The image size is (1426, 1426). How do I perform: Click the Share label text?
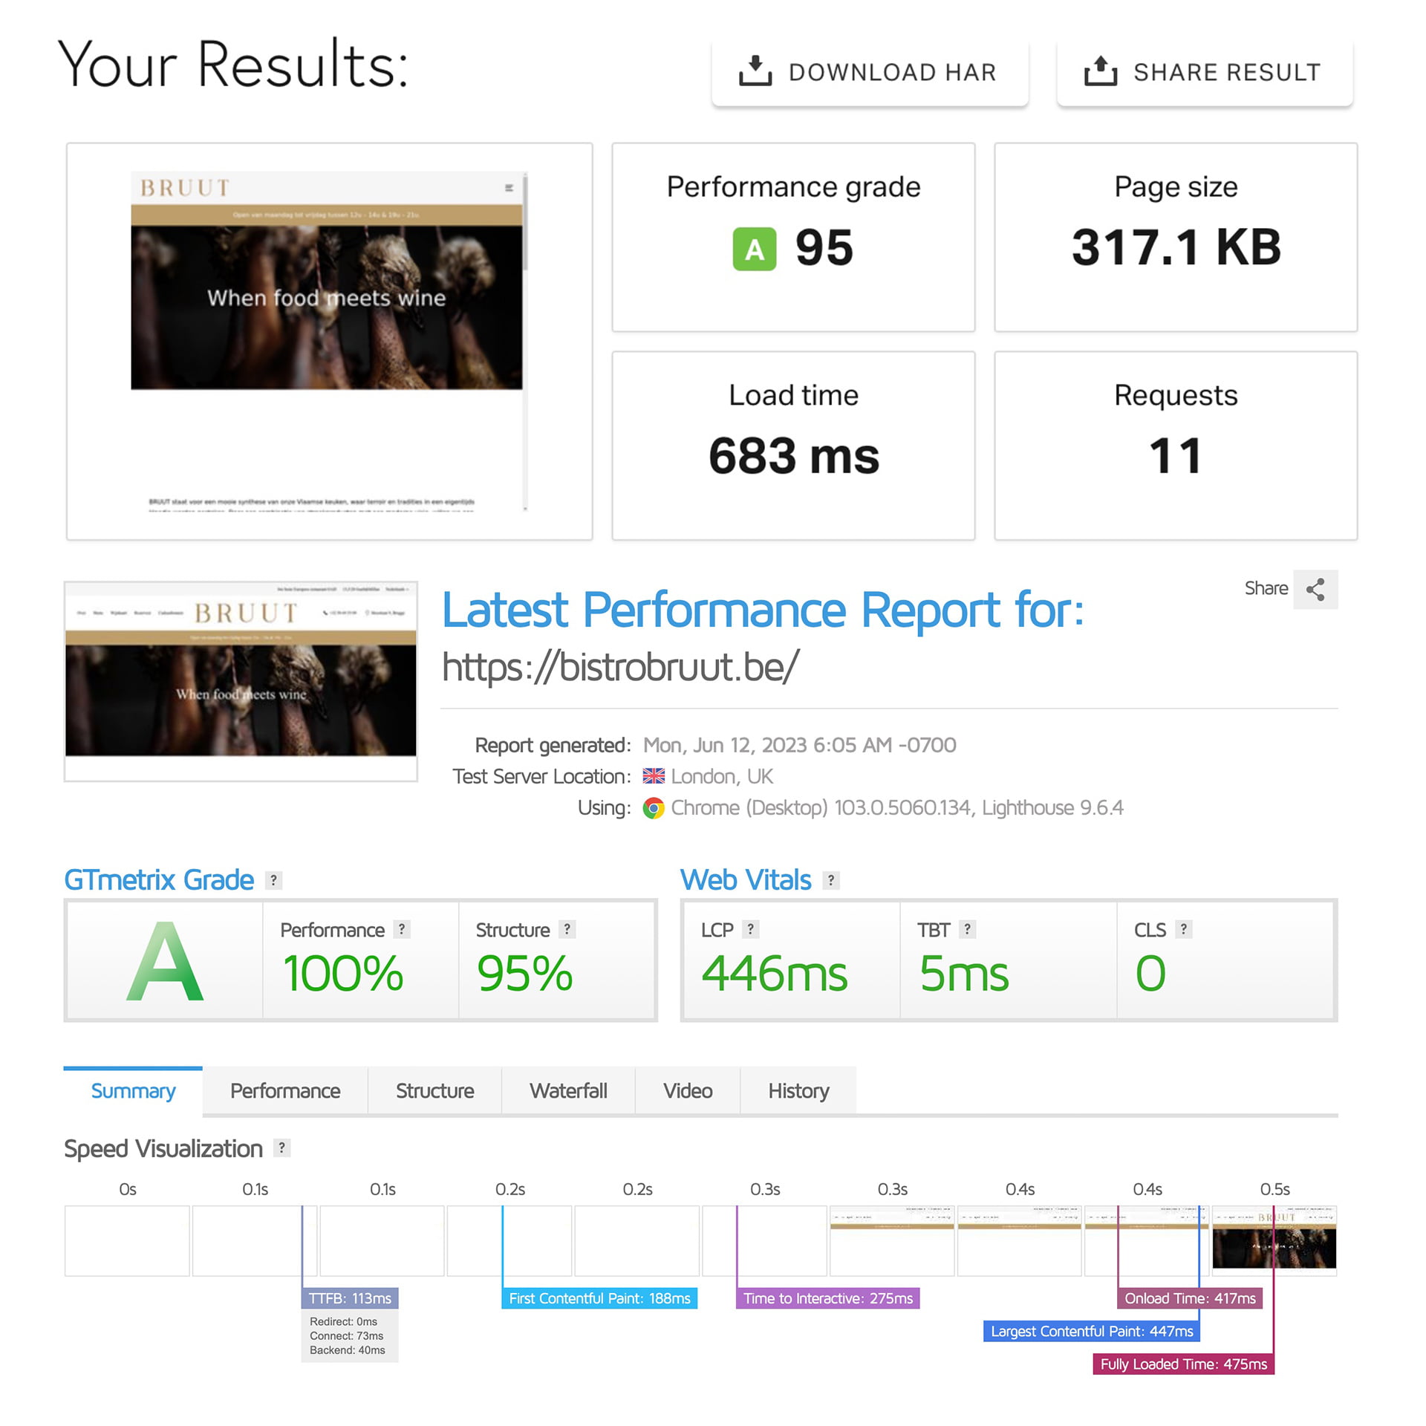coord(1266,589)
